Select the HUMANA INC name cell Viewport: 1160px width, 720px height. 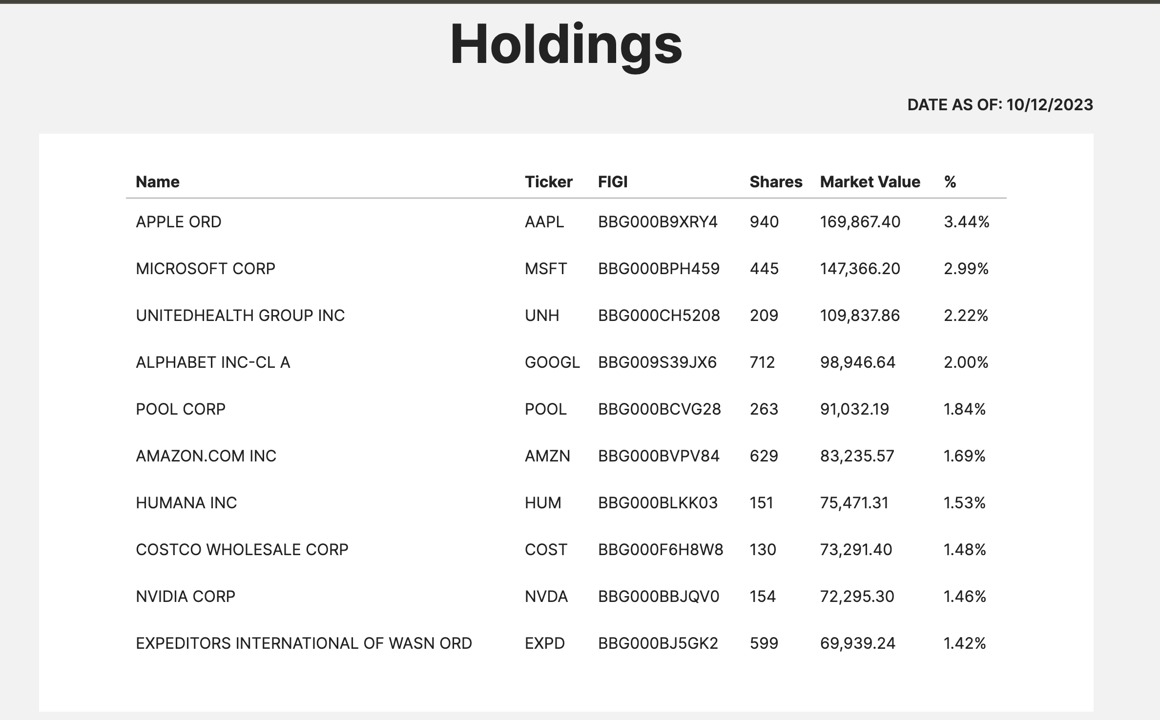click(186, 503)
